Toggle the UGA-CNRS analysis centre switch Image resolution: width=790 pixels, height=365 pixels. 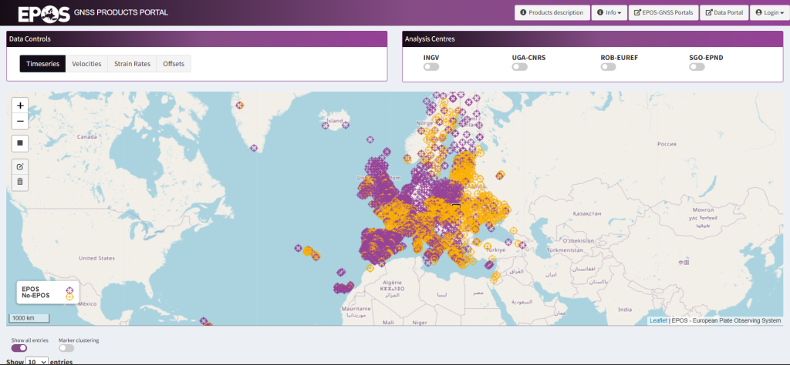520,67
